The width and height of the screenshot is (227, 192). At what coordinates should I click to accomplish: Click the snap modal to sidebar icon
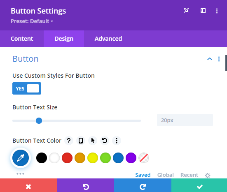[x=203, y=11]
